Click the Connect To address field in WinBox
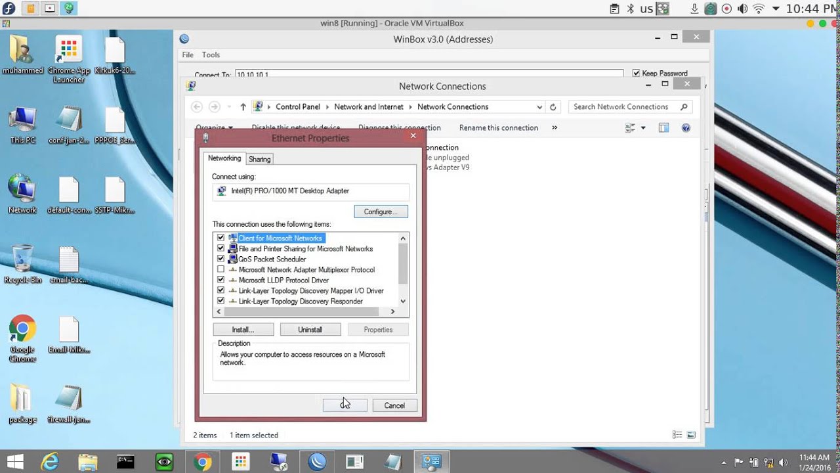Viewport: 840px width, 473px height. click(x=429, y=74)
